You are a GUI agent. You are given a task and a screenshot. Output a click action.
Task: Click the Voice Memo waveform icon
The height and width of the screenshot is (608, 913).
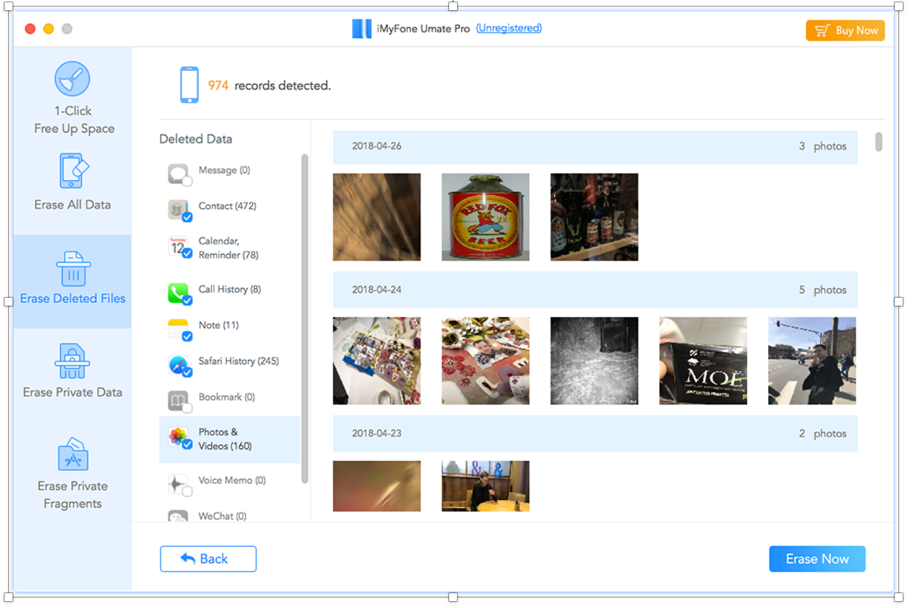pos(178,484)
